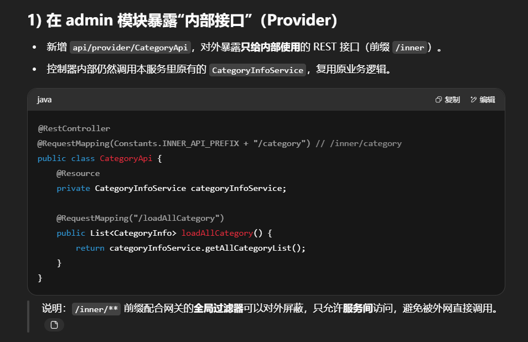Click the red loadAllCategory method name
Image resolution: width=528 pixels, height=342 pixels.
pos(217,233)
